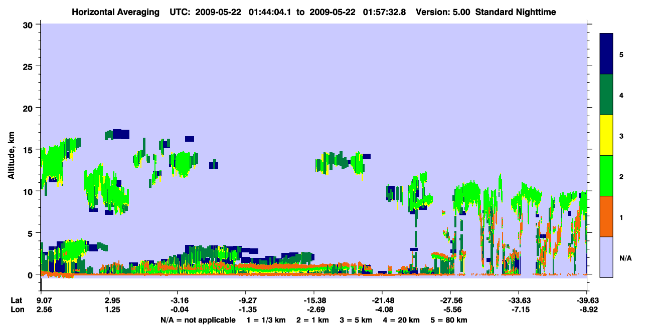This screenshot has width=652, height=334.
Task: Click the start time '01:44:04.1' in title
Action: click(270, 12)
